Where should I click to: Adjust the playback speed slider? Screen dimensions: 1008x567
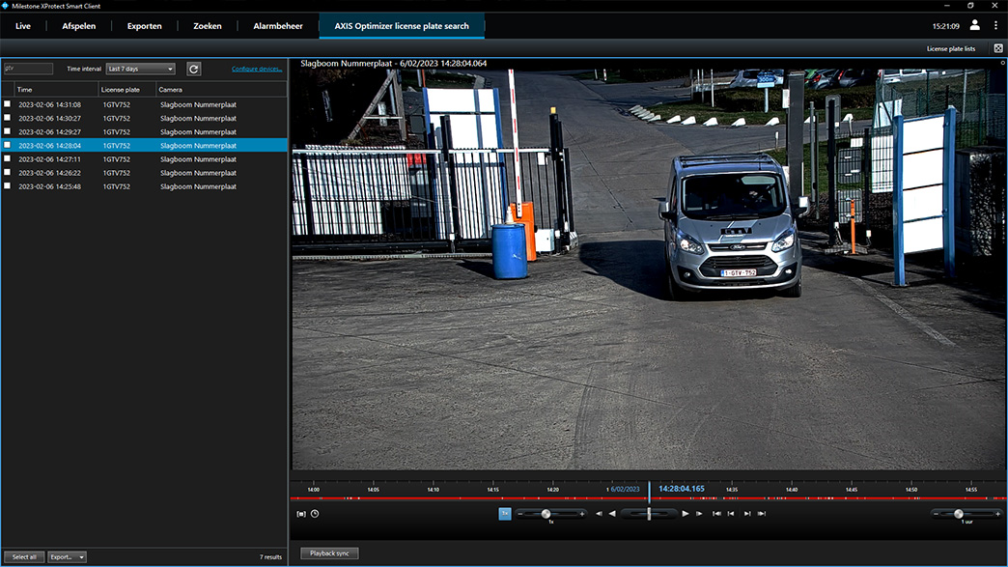point(546,514)
